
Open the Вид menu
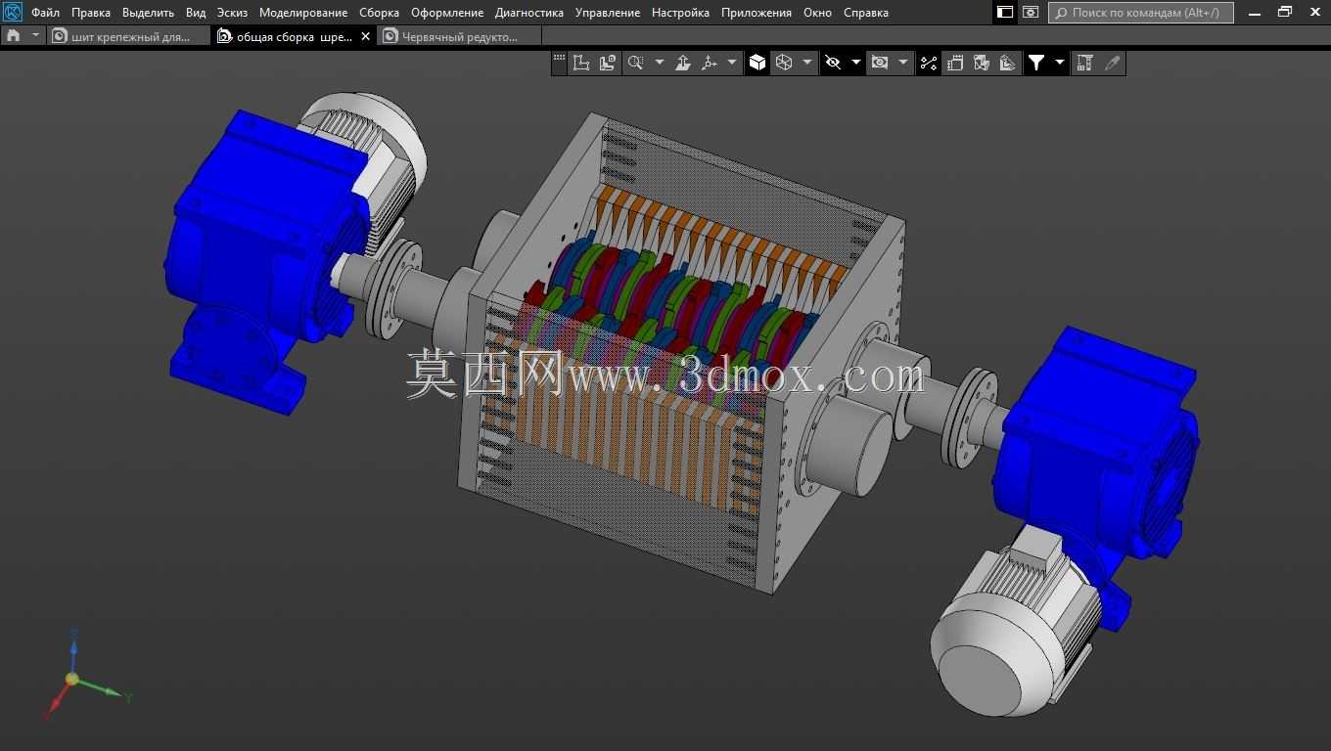click(x=196, y=13)
